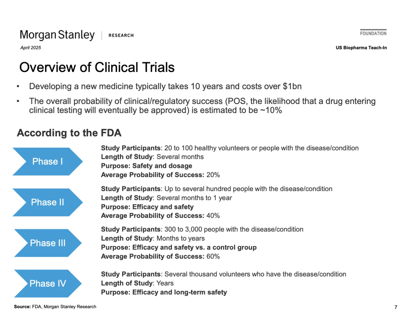The height and width of the screenshot is (321, 414).
Task: Click Phase III Average Probability of Success 60%
Action: (x=160, y=257)
